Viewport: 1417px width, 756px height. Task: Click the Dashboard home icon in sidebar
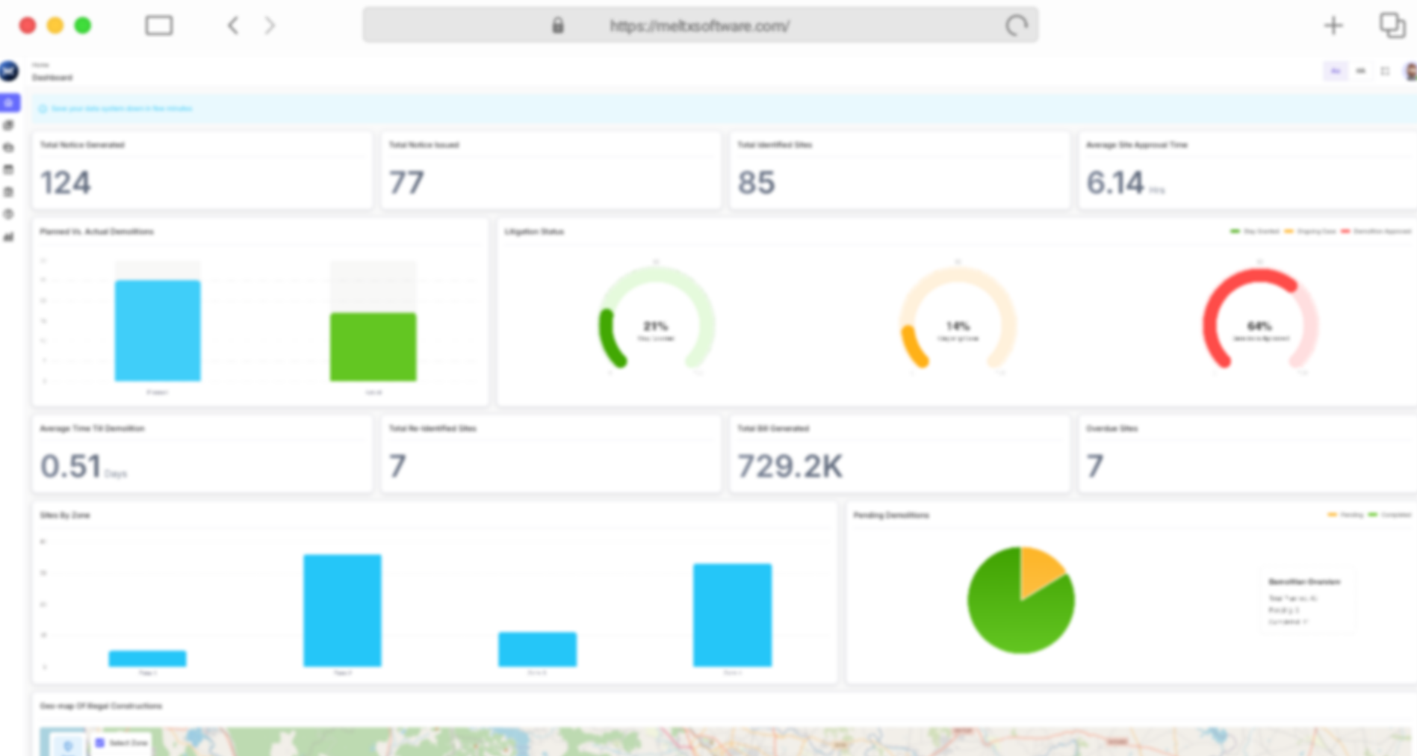[10, 103]
